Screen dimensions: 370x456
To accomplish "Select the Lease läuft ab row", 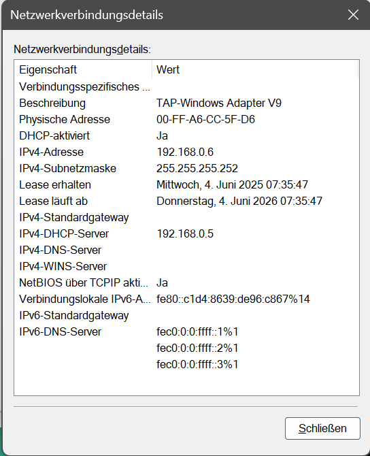I will pyautogui.click(x=186, y=201).
